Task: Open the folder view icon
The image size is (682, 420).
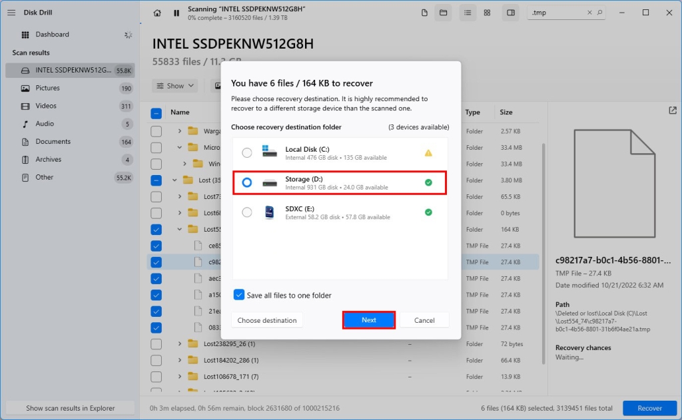Action: point(443,12)
